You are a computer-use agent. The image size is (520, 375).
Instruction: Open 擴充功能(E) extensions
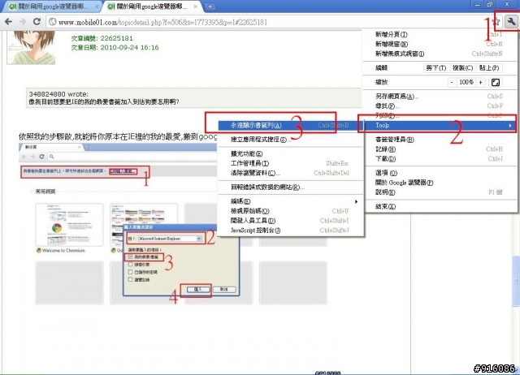click(291, 153)
